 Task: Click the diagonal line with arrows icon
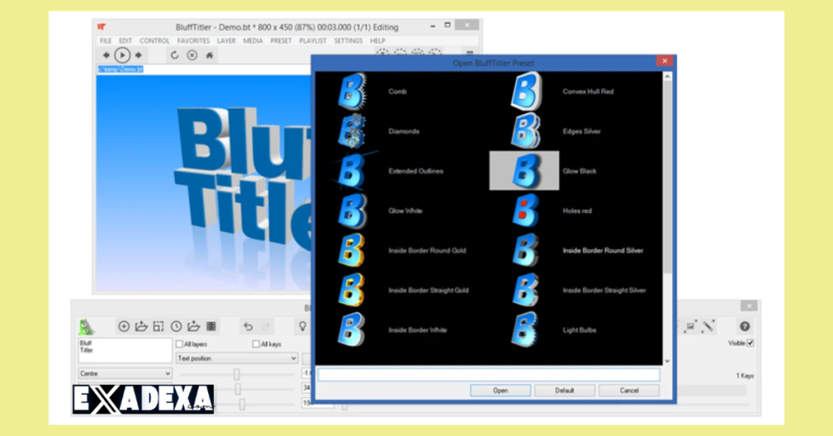[x=708, y=326]
